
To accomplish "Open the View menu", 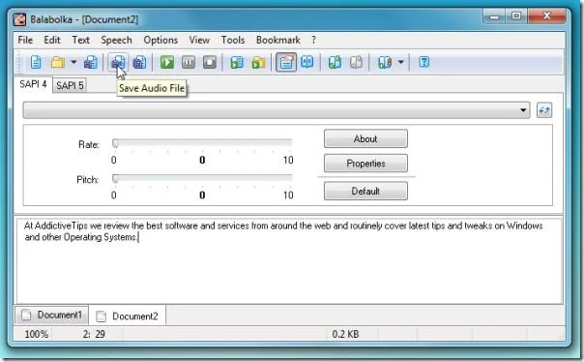I will point(199,40).
